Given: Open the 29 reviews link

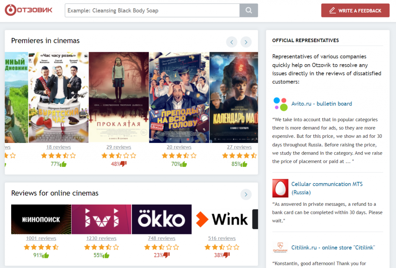Looking at the screenshot, I should click(119, 147).
